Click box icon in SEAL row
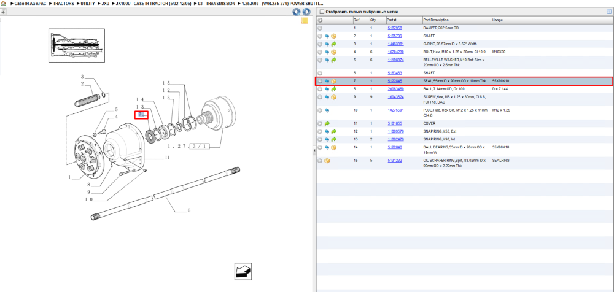 (x=333, y=81)
